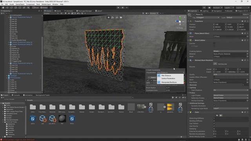
Task: Open the Component menu
Action: click(30, 4)
